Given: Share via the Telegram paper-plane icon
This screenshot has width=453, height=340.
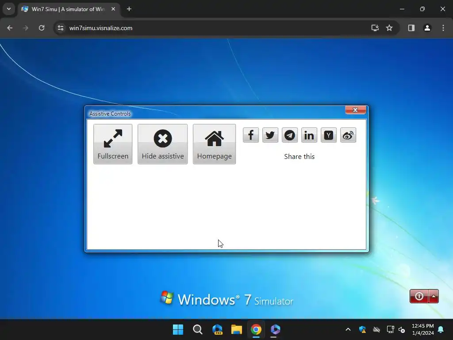Looking at the screenshot, I should pyautogui.click(x=290, y=135).
